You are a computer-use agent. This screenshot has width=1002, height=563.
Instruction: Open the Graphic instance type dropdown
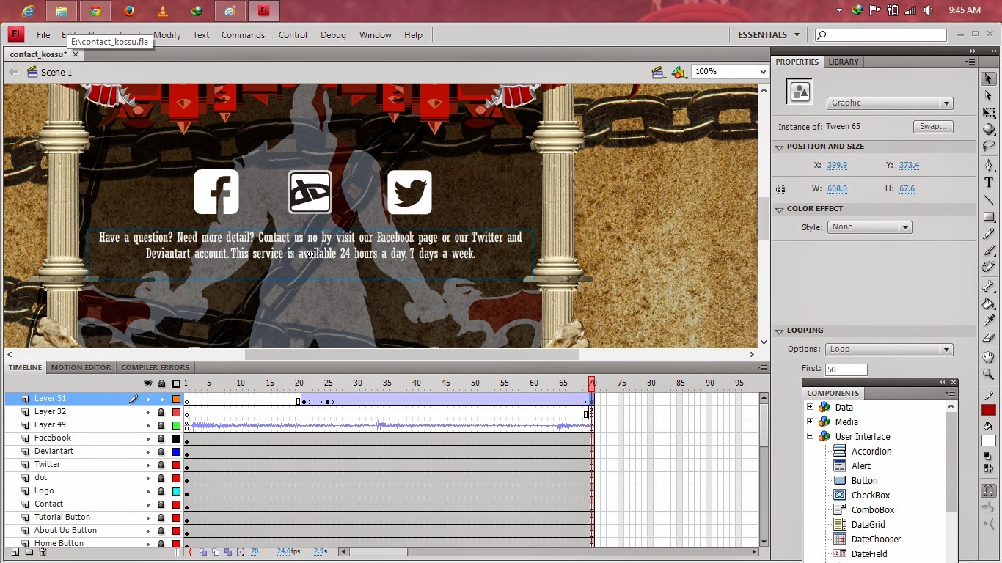click(x=889, y=103)
